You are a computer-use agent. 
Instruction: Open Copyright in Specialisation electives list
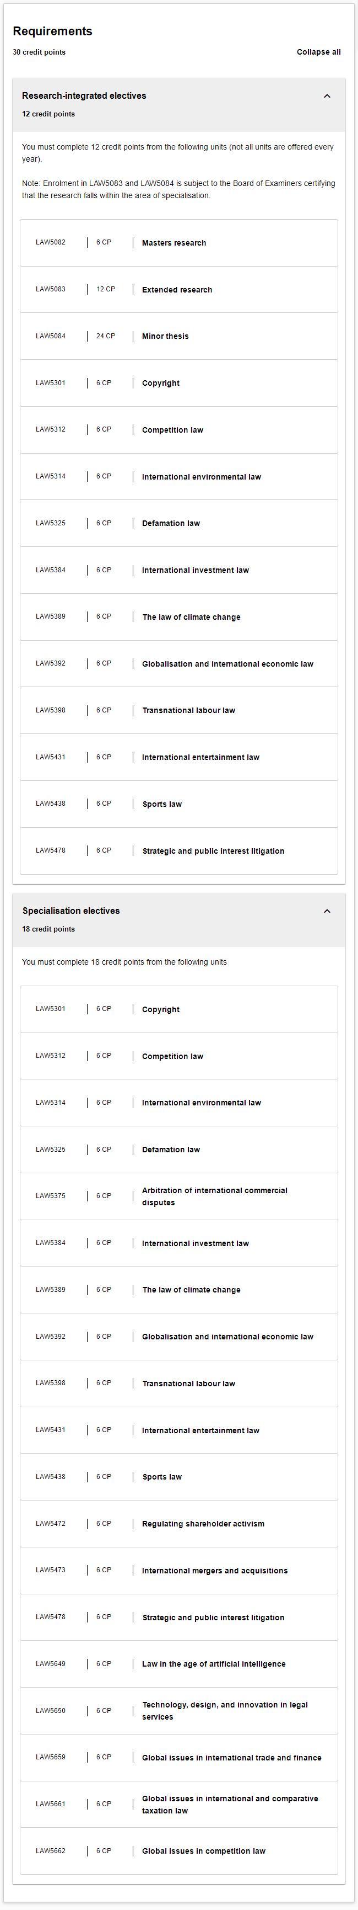click(x=179, y=1009)
